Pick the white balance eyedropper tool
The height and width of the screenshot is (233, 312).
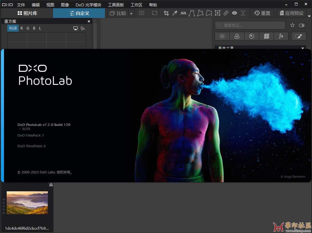pos(175,13)
